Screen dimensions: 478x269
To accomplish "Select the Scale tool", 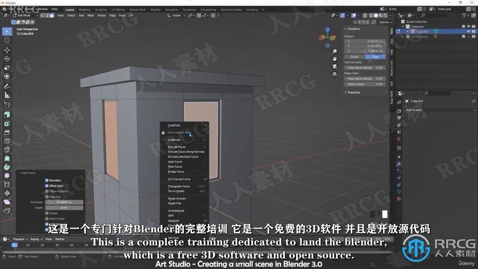I will tap(7, 68).
